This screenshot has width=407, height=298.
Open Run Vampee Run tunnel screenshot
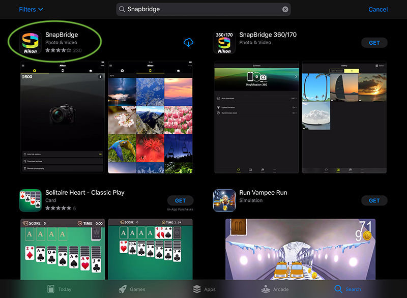click(x=300, y=249)
